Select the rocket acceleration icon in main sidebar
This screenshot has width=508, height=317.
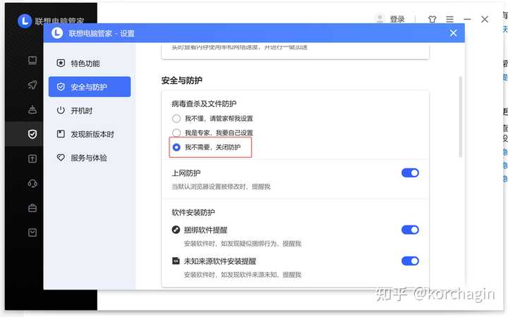pos(32,85)
